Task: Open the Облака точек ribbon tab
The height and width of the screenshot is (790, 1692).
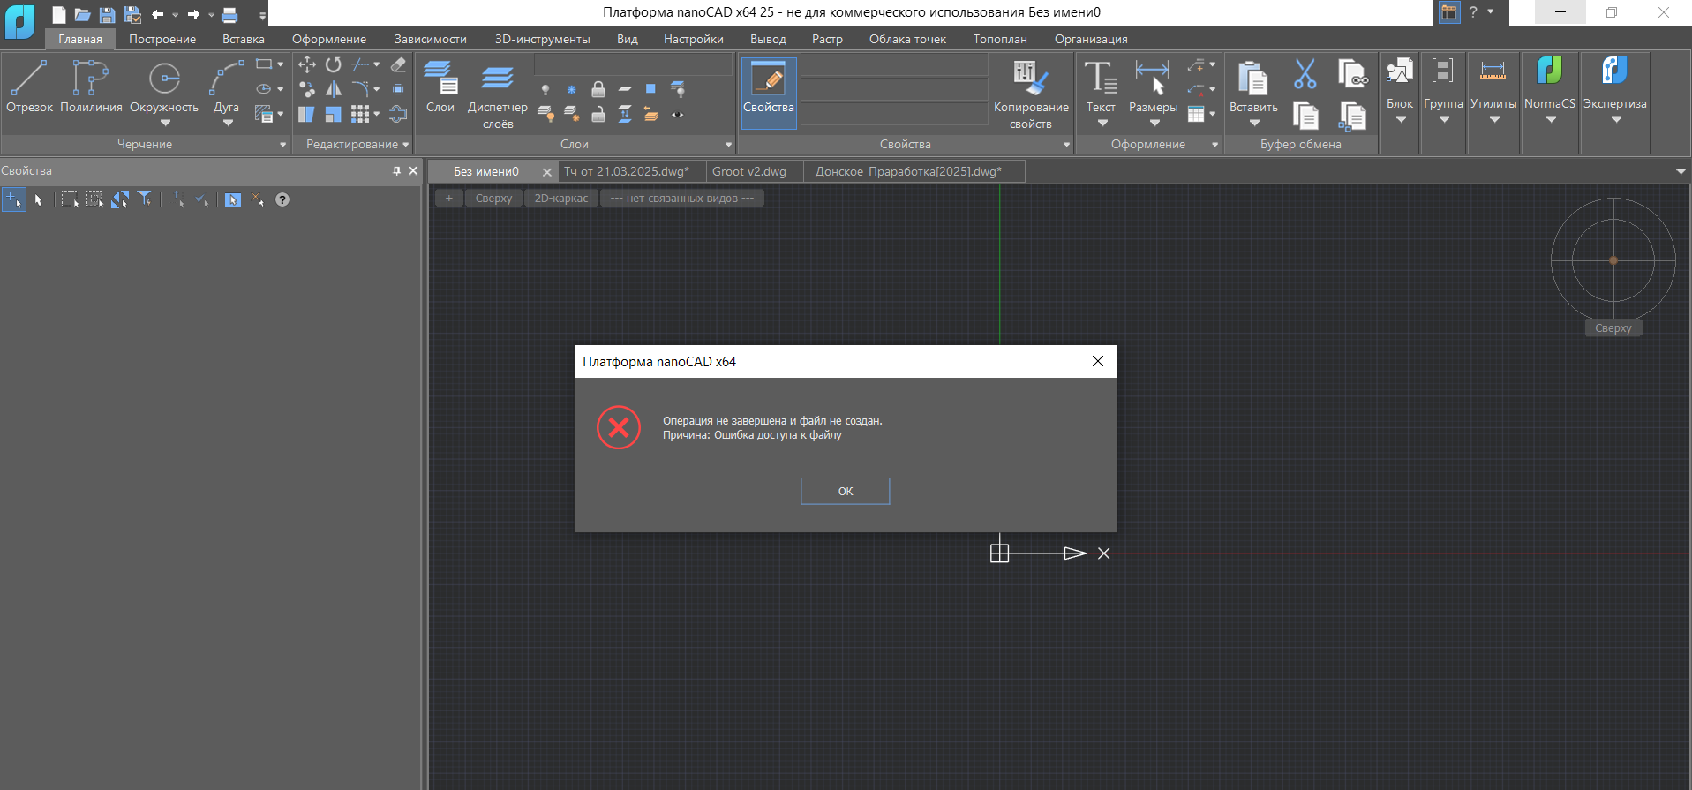Action: point(907,39)
